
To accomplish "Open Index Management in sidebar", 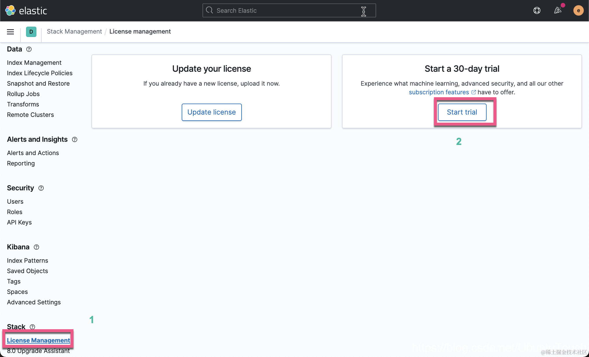I will 34,63.
